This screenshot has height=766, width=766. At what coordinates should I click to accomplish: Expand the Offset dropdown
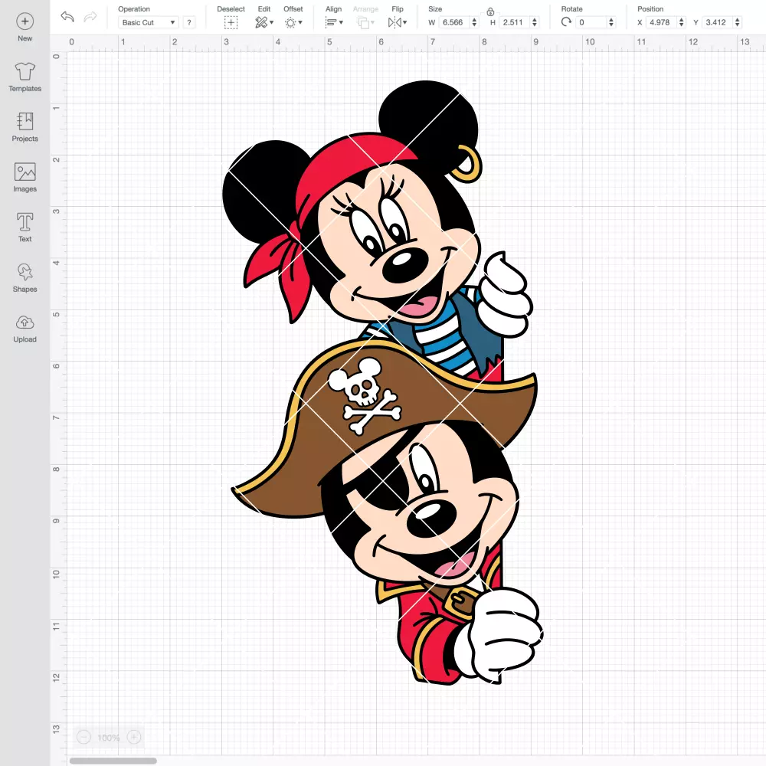[293, 22]
